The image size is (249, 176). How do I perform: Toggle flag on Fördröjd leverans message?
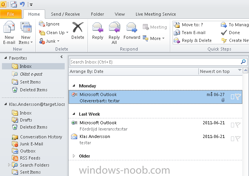coord(238,125)
